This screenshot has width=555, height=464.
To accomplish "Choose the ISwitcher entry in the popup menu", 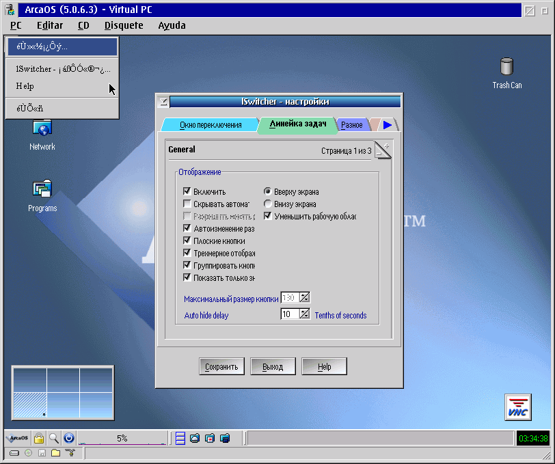I will click(62, 69).
